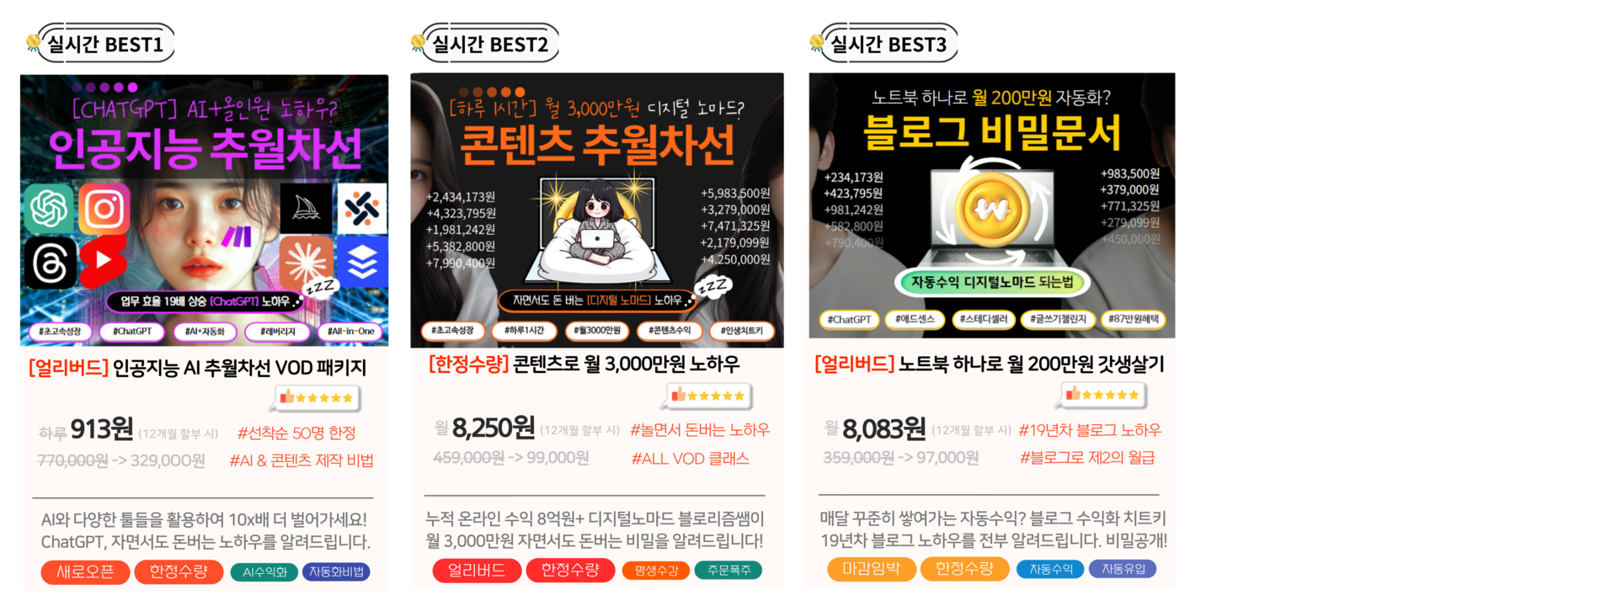The height and width of the screenshot is (606, 1617).
Task: Click the 마감임박 orange tag
Action: click(x=872, y=569)
